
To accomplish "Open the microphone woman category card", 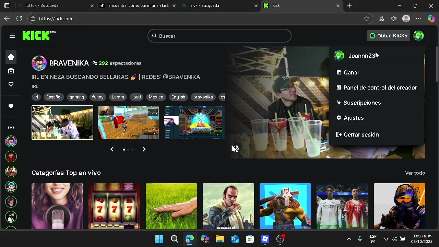I will pos(57,206).
